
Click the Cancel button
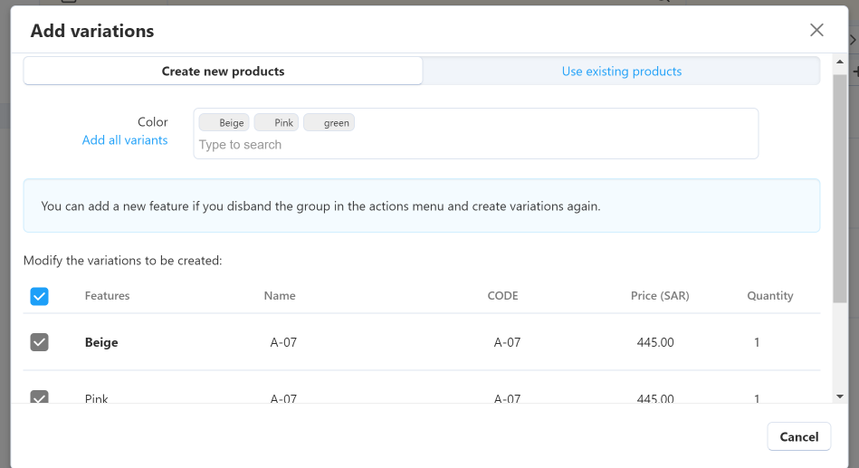tap(798, 436)
